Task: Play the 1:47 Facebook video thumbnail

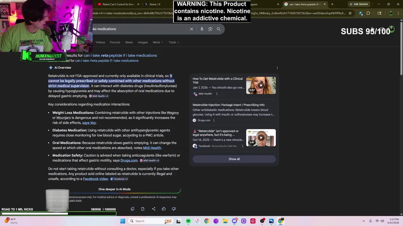Action: tap(261, 138)
